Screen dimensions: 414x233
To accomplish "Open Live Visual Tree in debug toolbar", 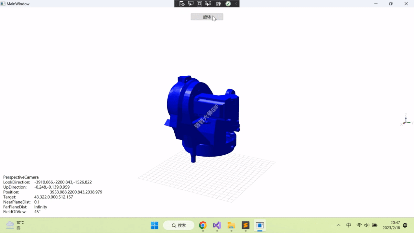I will [182, 4].
